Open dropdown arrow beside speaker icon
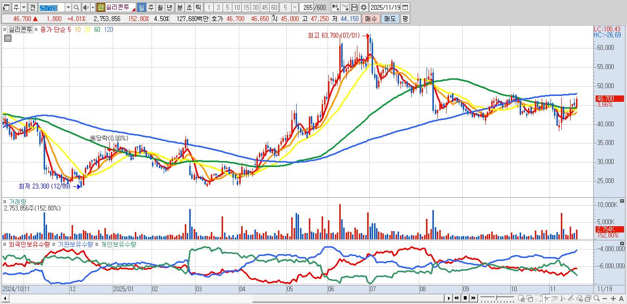 click(93, 7)
